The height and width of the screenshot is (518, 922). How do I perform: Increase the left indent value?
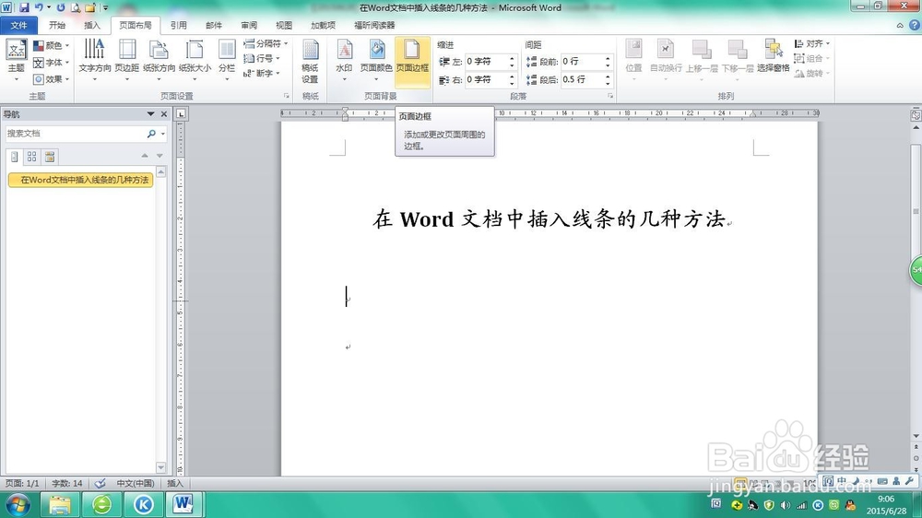tap(512, 58)
